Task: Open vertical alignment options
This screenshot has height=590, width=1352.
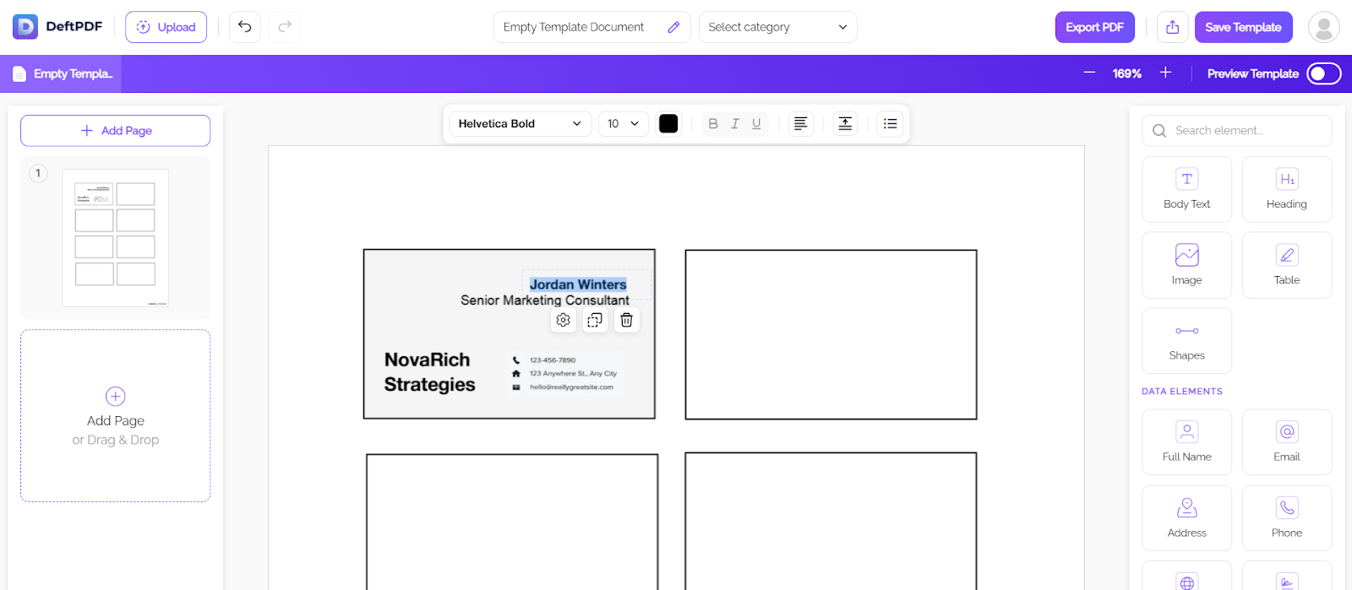Action: (x=845, y=124)
